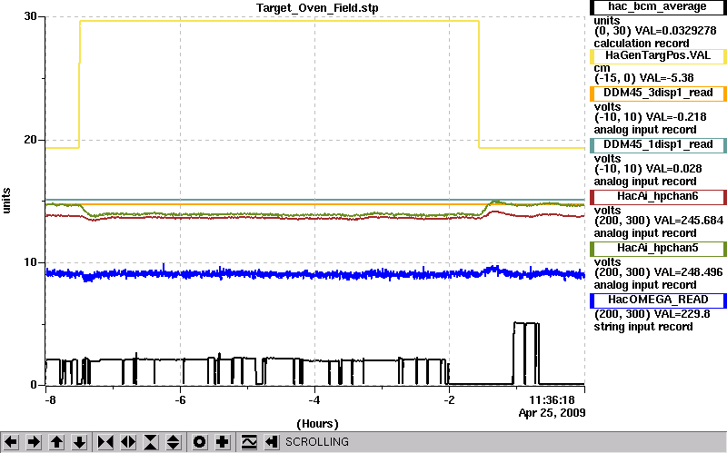Screen dimensions: 727x453
Task: Pan the plot right with the right arrow
Action: pos(34,442)
